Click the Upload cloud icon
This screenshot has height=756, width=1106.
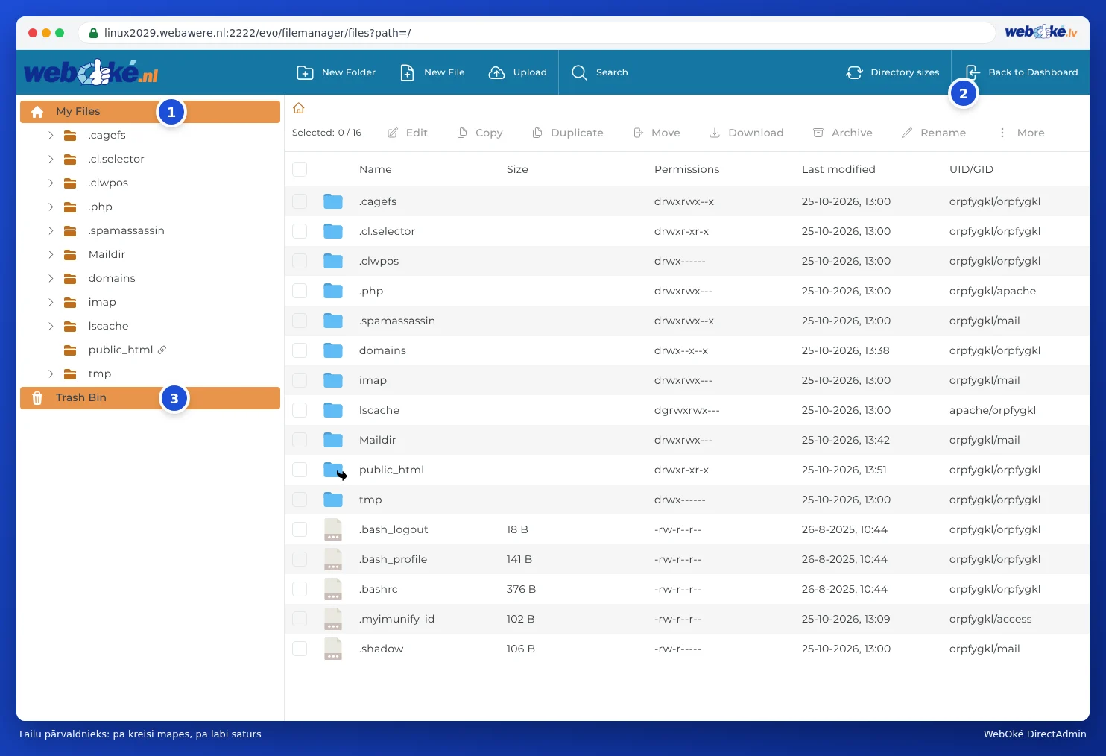pos(496,72)
